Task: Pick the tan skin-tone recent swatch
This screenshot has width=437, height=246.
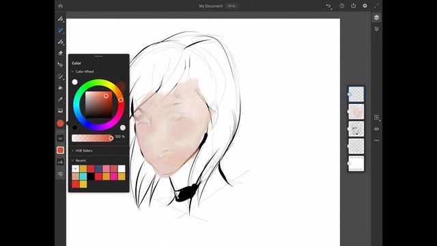Action: pyautogui.click(x=75, y=176)
